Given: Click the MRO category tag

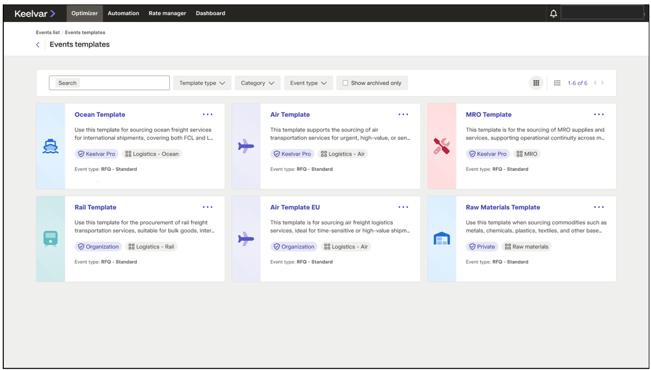Looking at the screenshot, I should click(527, 154).
